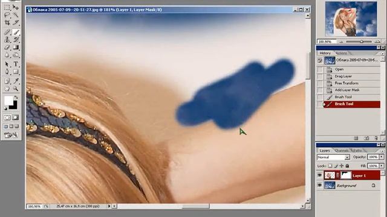Create new document from current state

click(x=356, y=138)
